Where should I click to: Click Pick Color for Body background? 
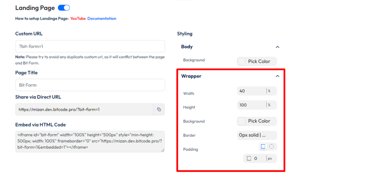click(x=259, y=62)
